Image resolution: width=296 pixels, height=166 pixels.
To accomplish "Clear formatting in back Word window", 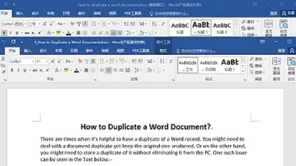I will click(72, 24).
